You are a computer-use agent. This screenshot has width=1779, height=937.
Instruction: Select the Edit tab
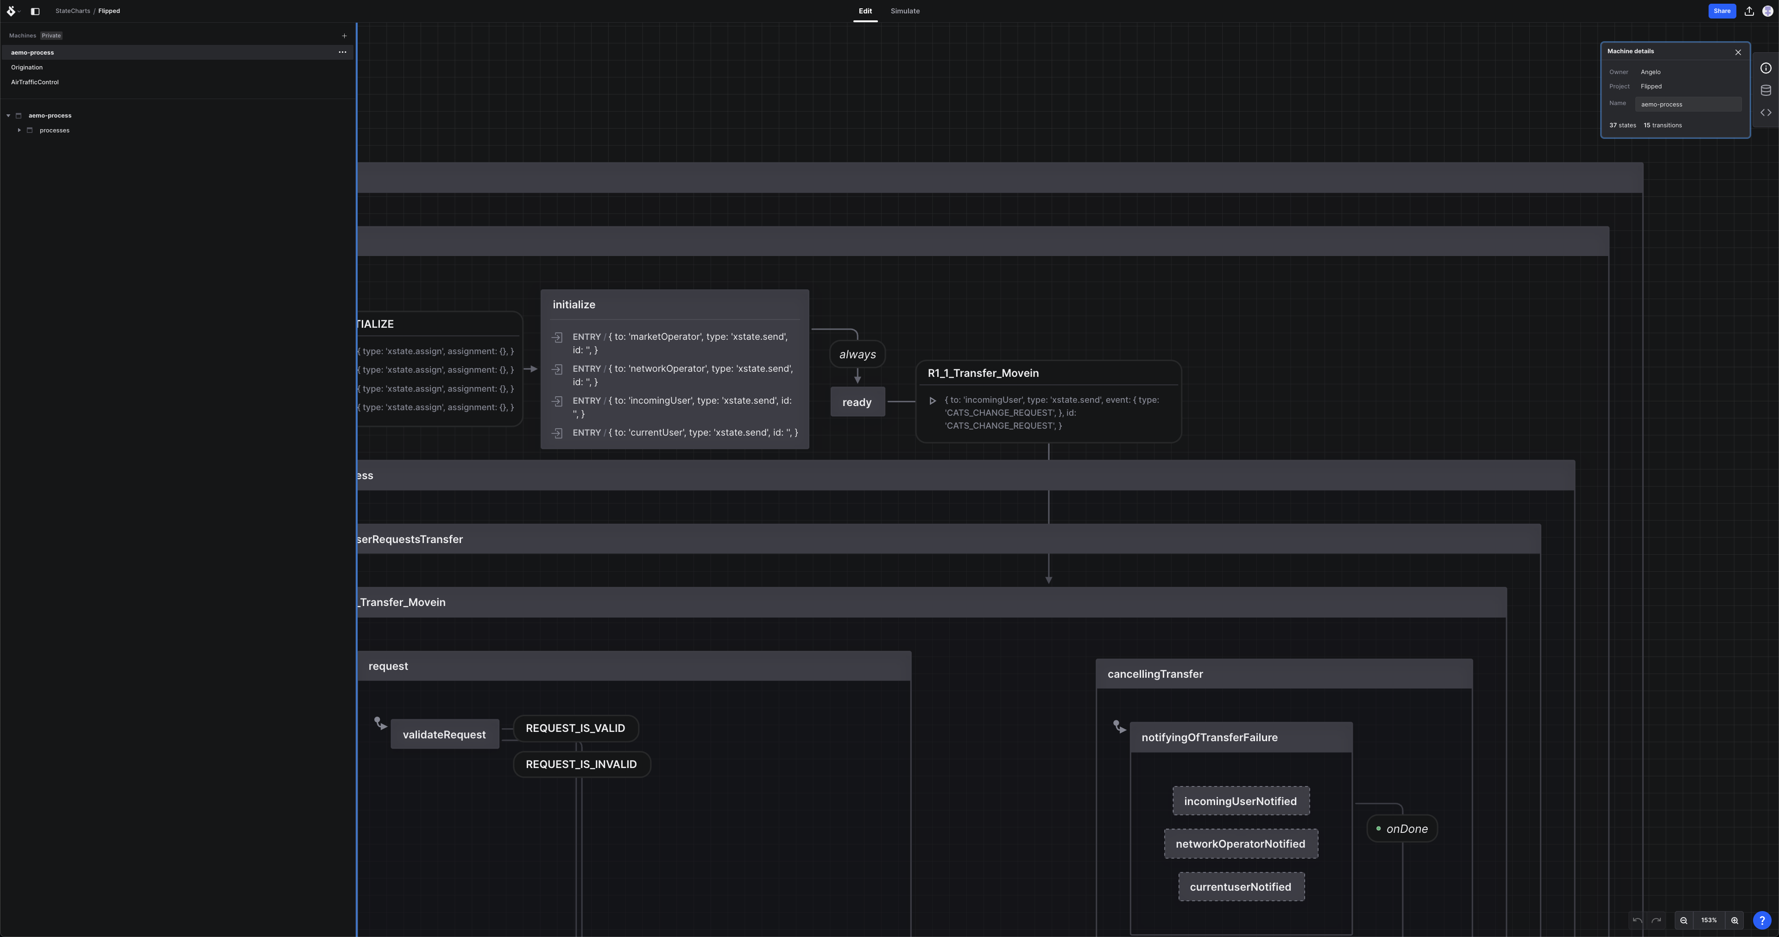(865, 11)
